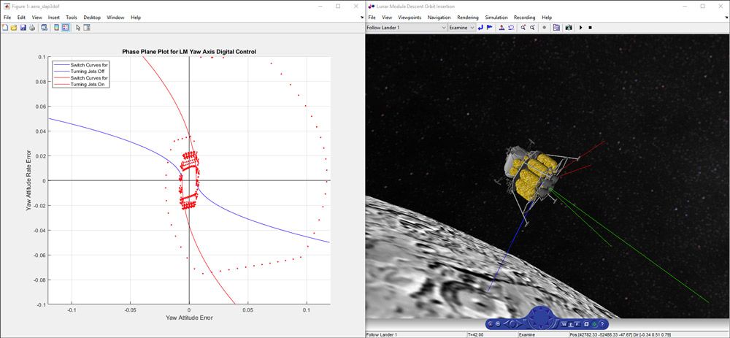
Task: Click the plot title Phase Plane Plot
Action: 189,52
